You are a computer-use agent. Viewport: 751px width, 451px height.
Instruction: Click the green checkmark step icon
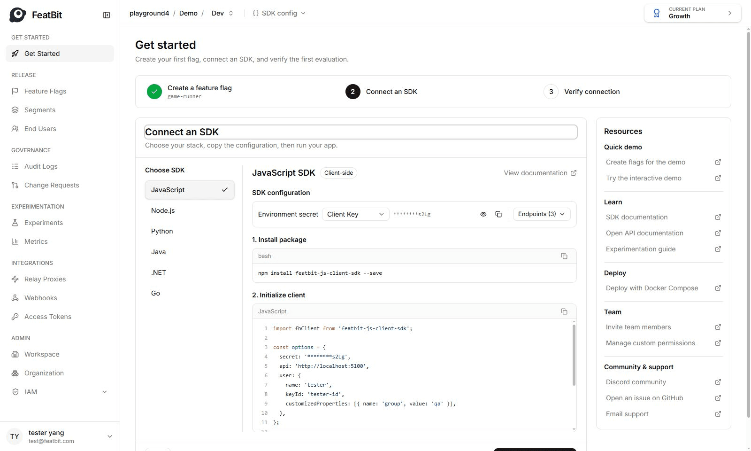(x=154, y=92)
